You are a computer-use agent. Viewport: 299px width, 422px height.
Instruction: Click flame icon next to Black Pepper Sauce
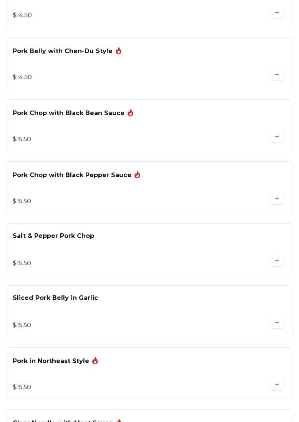tap(137, 175)
